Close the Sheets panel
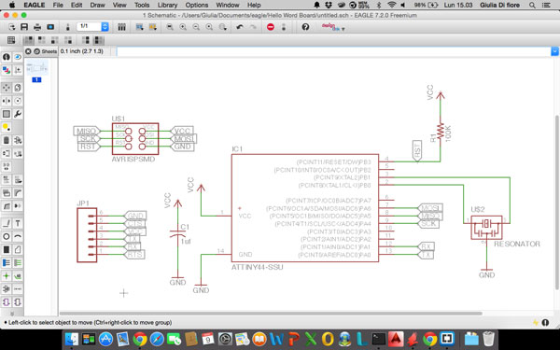Viewport: 560px width, 350px height. [x=28, y=51]
